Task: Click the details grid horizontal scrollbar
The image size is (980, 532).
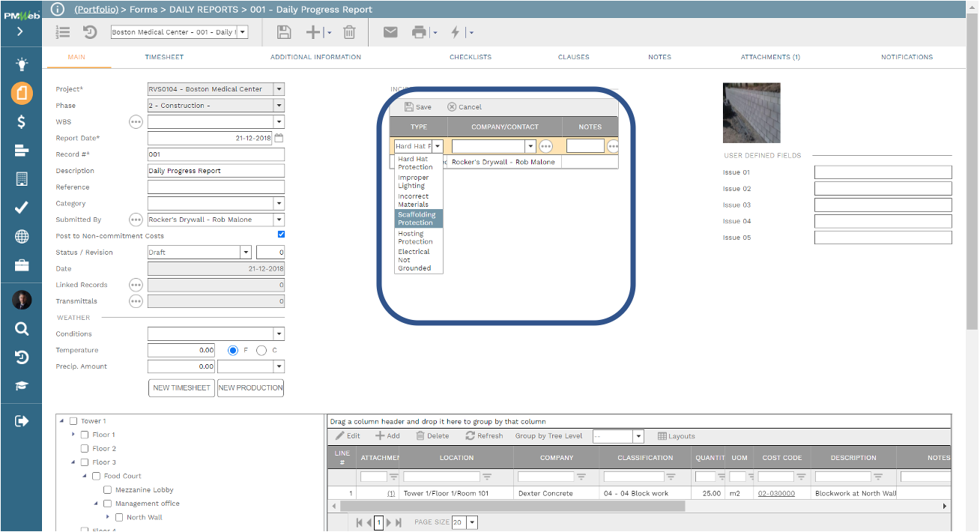Action: click(512, 507)
